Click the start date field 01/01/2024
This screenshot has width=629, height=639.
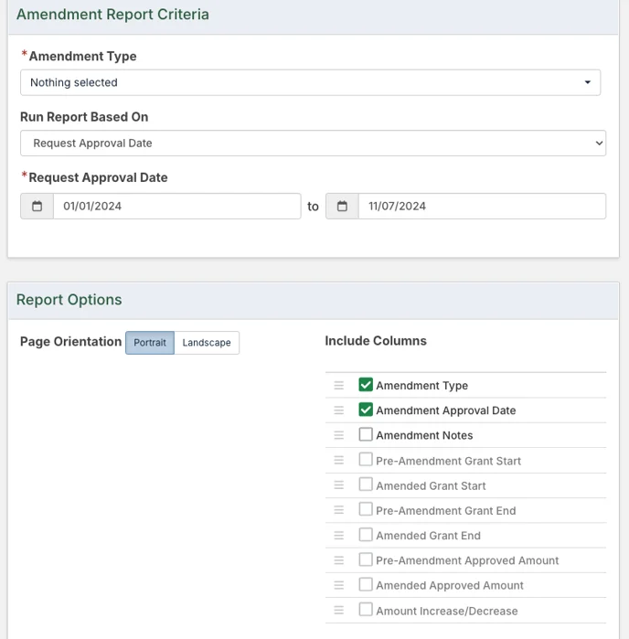(177, 207)
